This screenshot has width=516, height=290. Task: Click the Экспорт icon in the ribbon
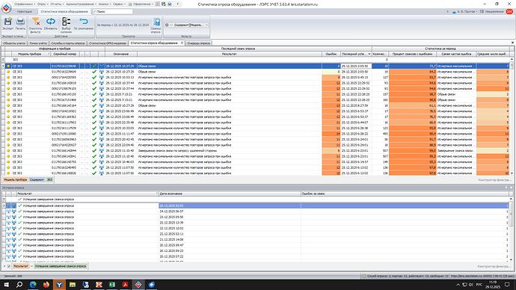click(8, 22)
